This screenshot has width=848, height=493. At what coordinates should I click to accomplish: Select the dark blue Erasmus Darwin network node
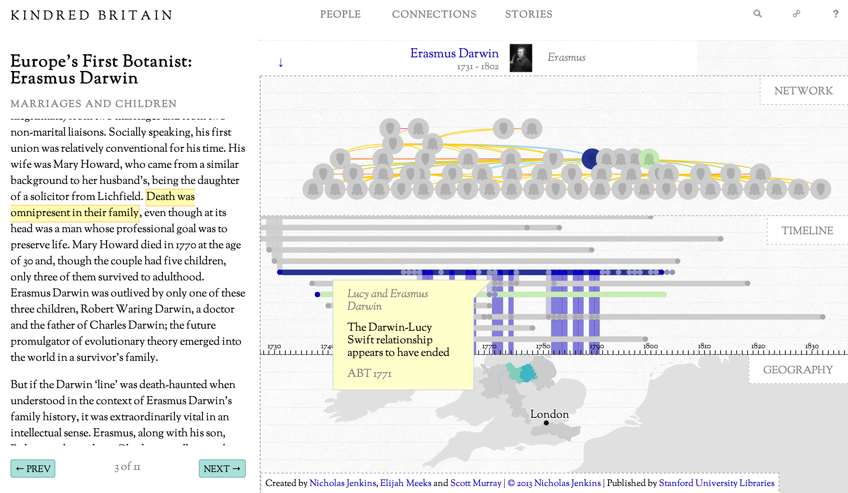tap(591, 159)
